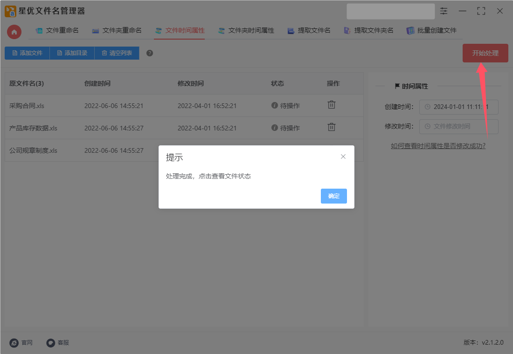
Task: Open the 批量创建文件 tab
Action: pos(431,30)
